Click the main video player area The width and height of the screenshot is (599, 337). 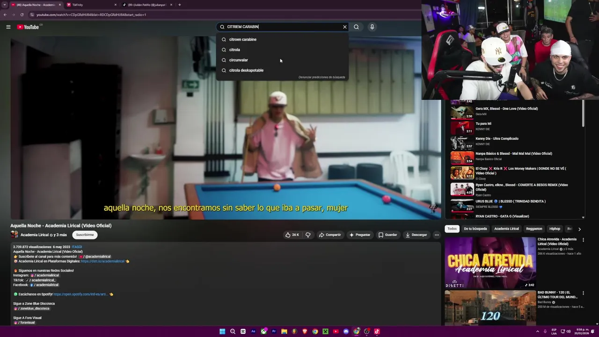pos(226,128)
